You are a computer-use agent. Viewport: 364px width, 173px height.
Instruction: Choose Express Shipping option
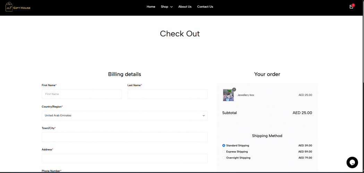pos(224,152)
